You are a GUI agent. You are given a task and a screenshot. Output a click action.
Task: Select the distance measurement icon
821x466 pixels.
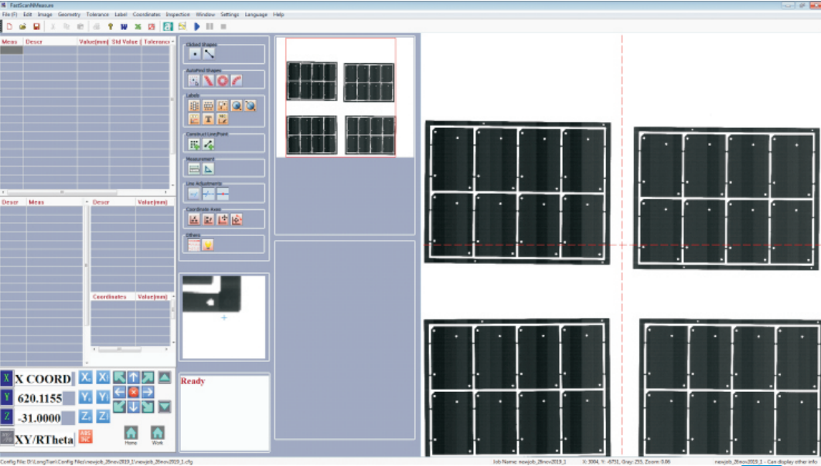(x=194, y=169)
